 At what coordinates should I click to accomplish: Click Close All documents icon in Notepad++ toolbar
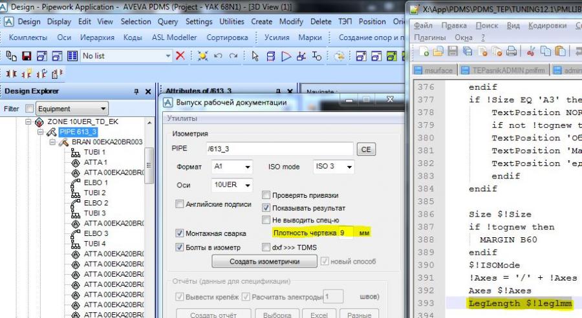click(x=497, y=51)
